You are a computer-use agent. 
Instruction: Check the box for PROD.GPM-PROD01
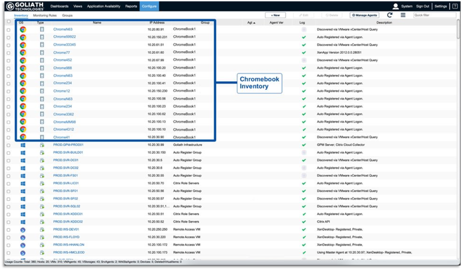click(9, 145)
